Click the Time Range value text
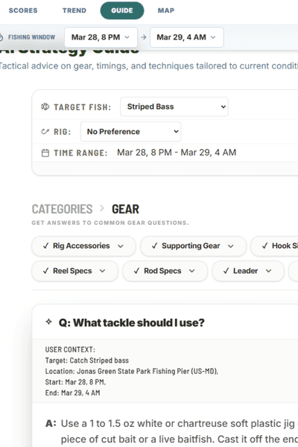Screen dimensions: 298x447 177,153
